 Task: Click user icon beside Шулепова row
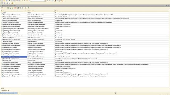(x=2, y=76)
